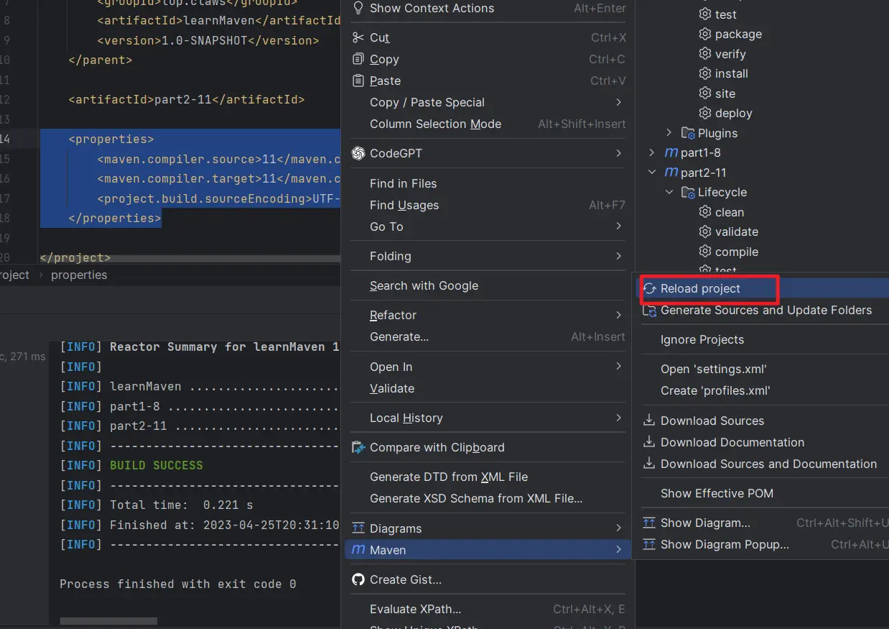Click the GitHub icon beside Create Gist

point(358,579)
